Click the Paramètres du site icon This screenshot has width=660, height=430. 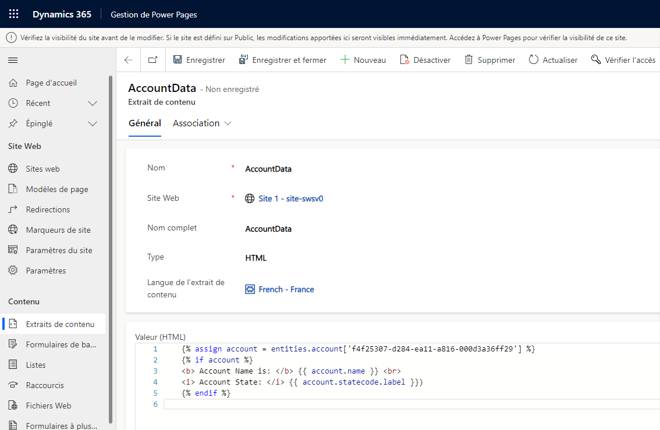13,250
